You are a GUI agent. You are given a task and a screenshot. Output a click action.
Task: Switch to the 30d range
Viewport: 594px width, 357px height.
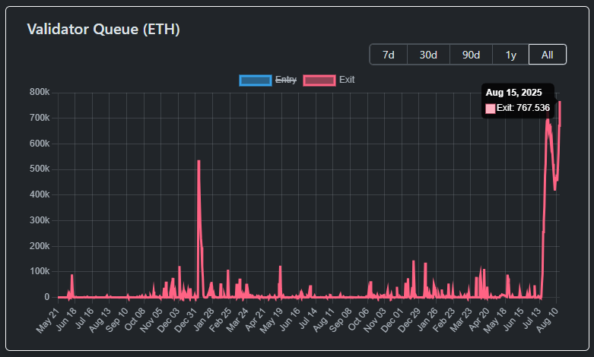pos(428,55)
